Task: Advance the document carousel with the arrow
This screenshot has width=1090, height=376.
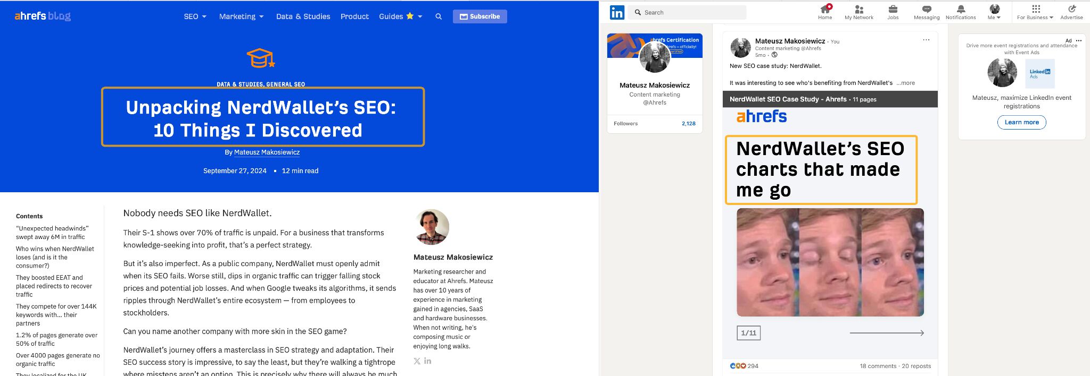Action: coord(887,333)
